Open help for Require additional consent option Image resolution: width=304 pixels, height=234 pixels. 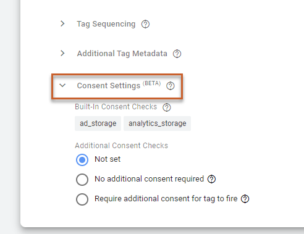245,199
